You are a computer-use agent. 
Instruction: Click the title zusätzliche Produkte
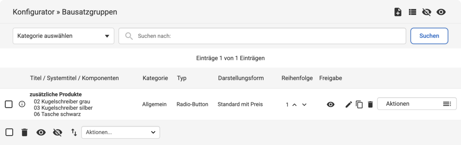point(56,94)
